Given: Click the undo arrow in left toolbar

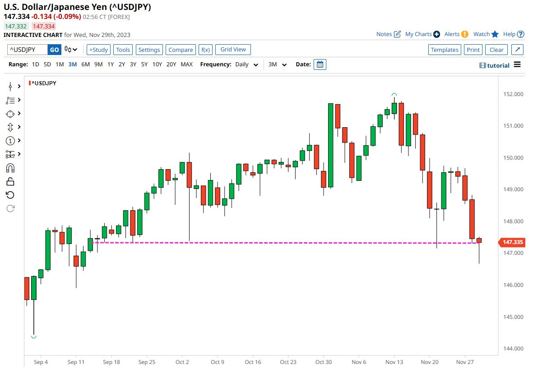Looking at the screenshot, I should click(10, 195).
